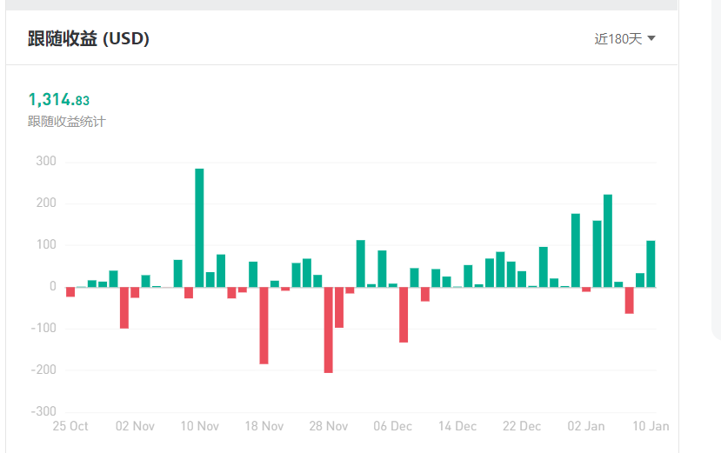Click the 跟随收益统计 label
Image resolution: width=721 pixels, height=453 pixels.
pyautogui.click(x=67, y=122)
